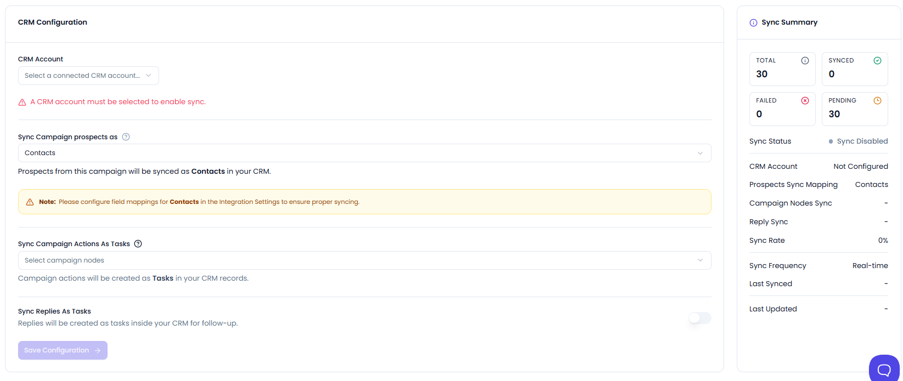This screenshot has width=903, height=381.
Task: Click the 'Last Synced' label
Action: pos(771,284)
